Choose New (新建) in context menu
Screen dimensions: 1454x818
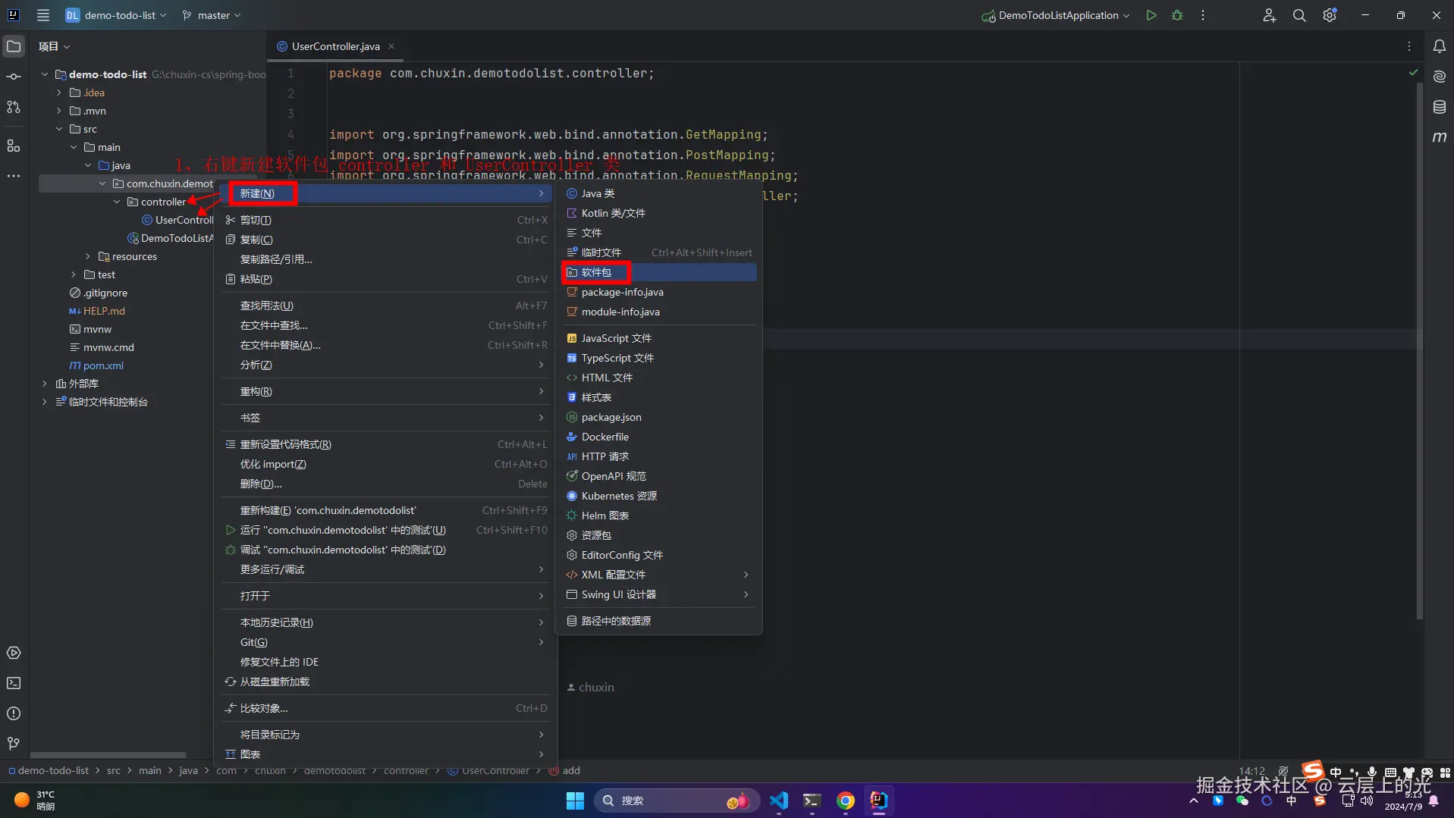(386, 193)
